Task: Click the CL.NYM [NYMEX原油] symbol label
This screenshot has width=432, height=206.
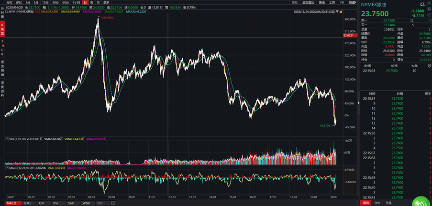Action: 19,12
